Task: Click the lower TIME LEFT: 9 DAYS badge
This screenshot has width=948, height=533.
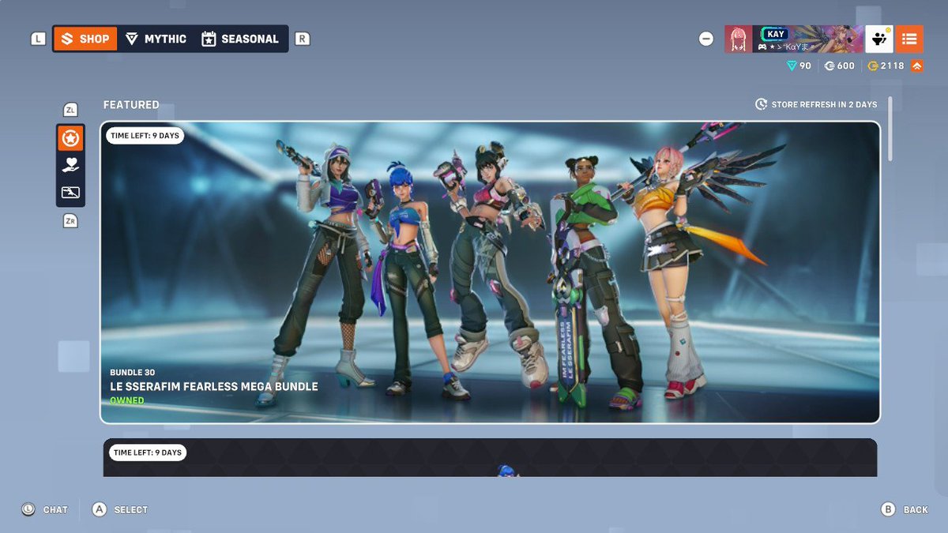Action: pyautogui.click(x=147, y=452)
